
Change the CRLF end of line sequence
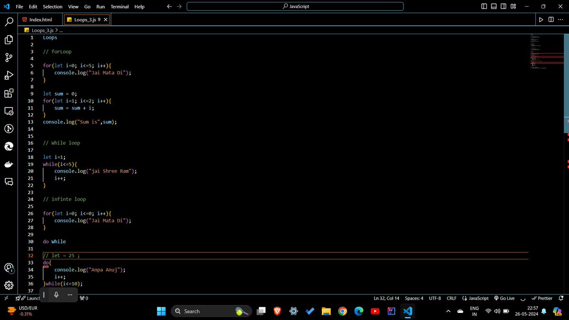[451, 298]
